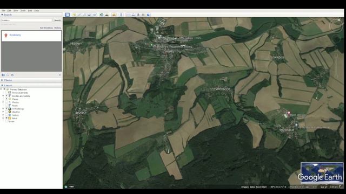Open the Help menu

coord(37,11)
